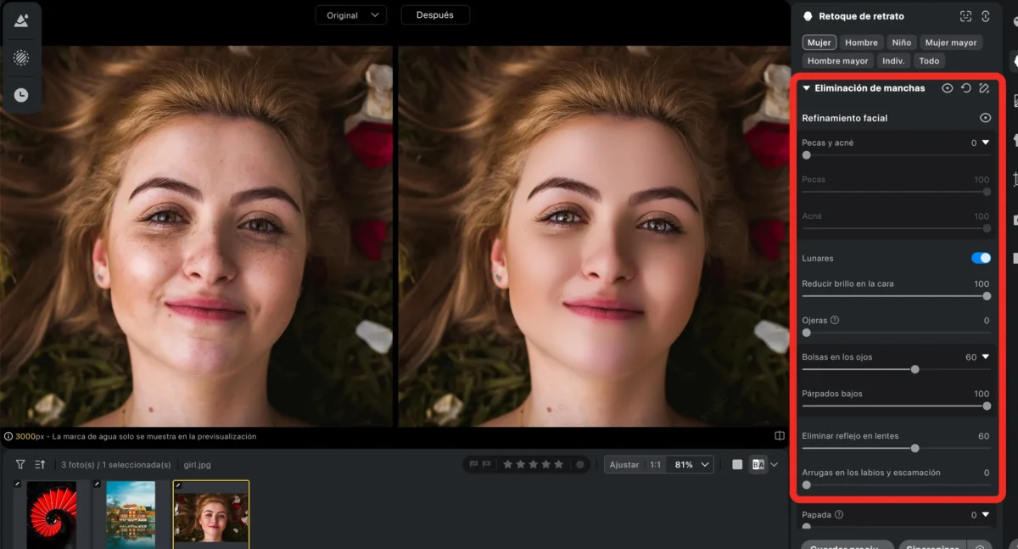Open the filter funnel icon in filmstrip bar

[x=20, y=464]
